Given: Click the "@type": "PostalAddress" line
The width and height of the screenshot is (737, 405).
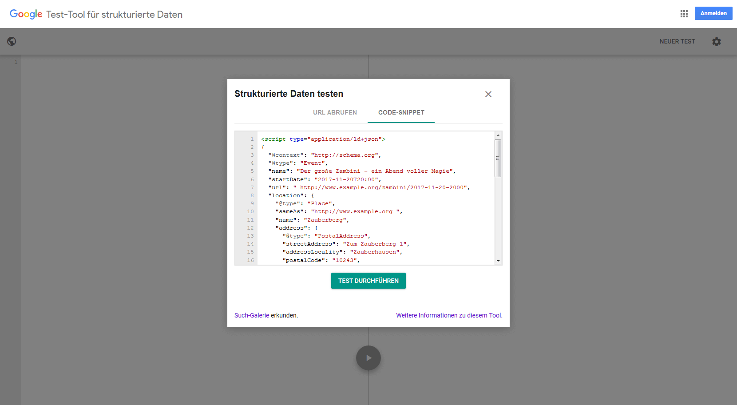Looking at the screenshot, I should [x=326, y=236].
